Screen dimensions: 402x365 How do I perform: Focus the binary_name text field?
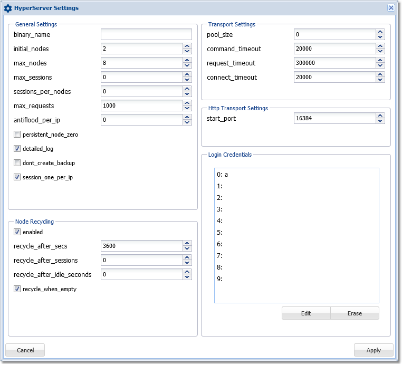coord(146,35)
